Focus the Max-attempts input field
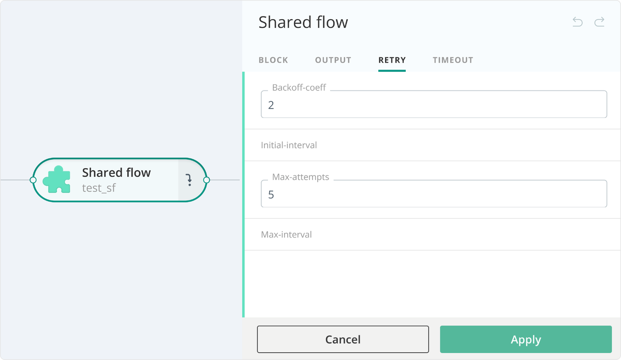Screen dimensions: 621x360 click(434, 194)
